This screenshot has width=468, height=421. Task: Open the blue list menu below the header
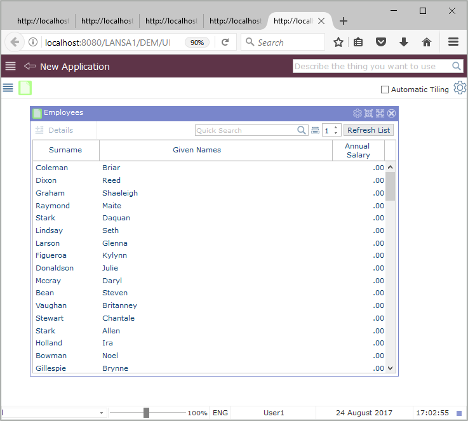click(8, 88)
